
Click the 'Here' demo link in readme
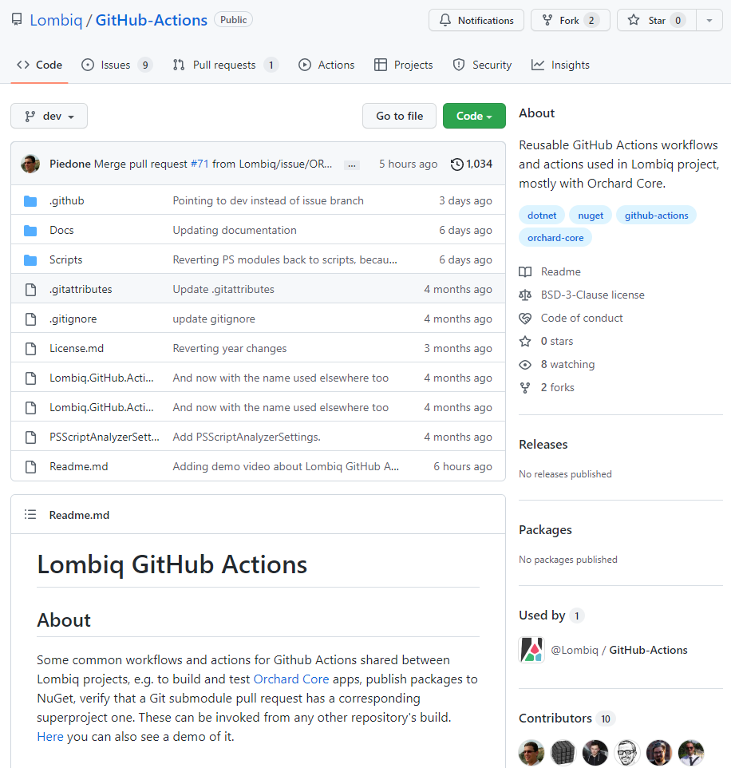click(x=50, y=736)
